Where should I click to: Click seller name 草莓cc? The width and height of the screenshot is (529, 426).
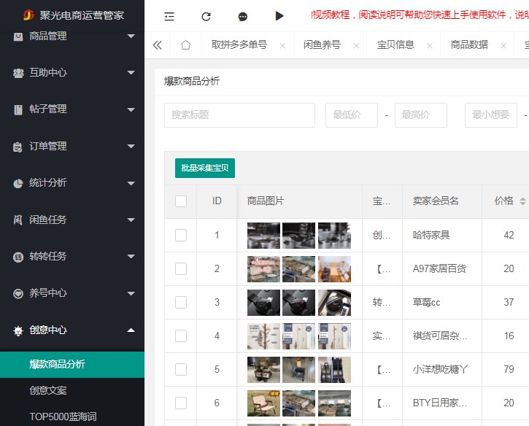tap(426, 302)
